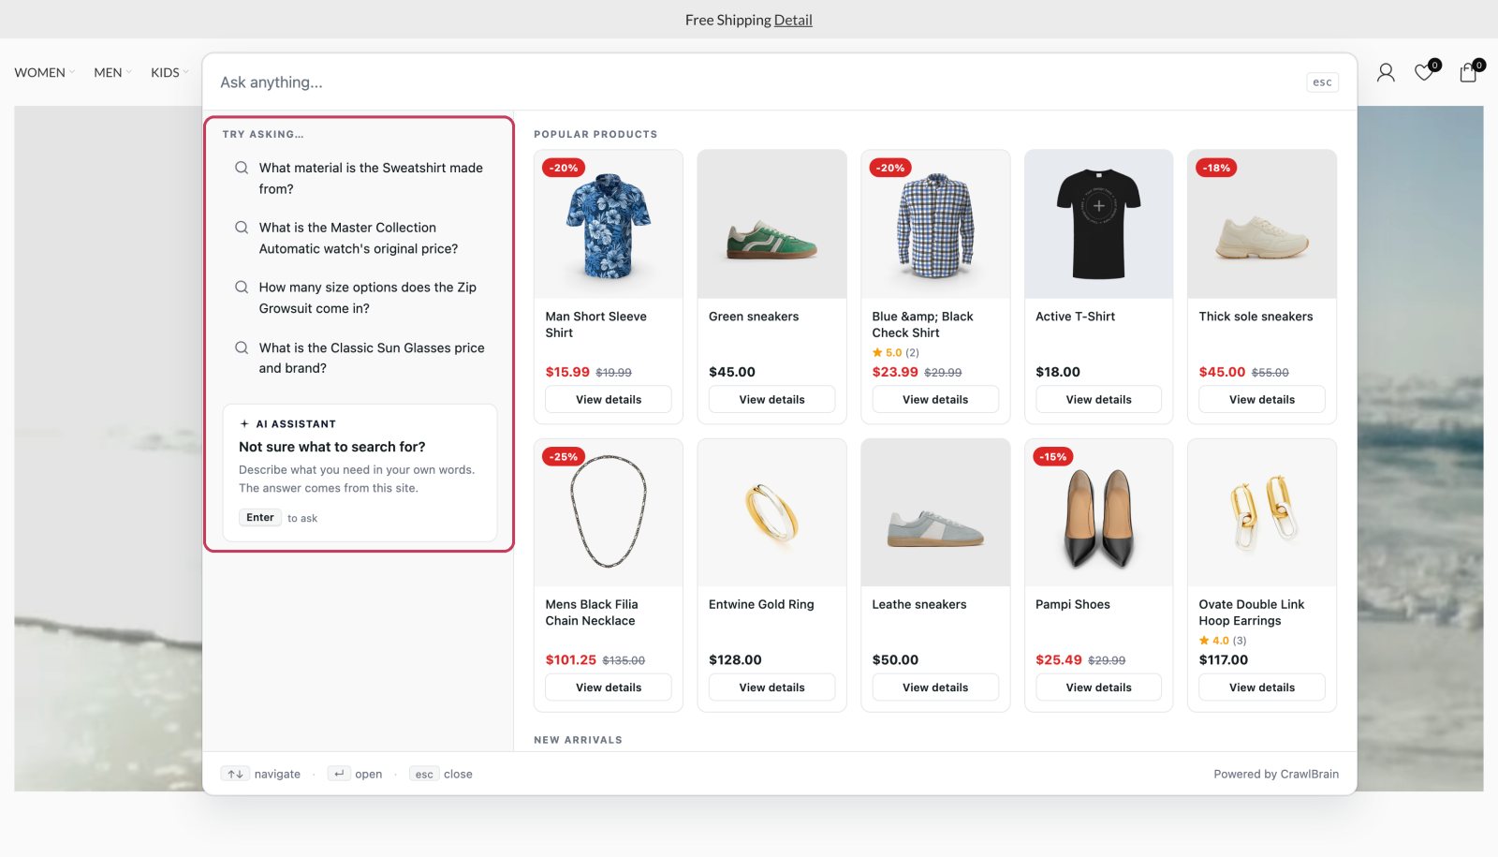Click the up-down navigate arrows key hint
This screenshot has height=857, width=1498.
(235, 774)
